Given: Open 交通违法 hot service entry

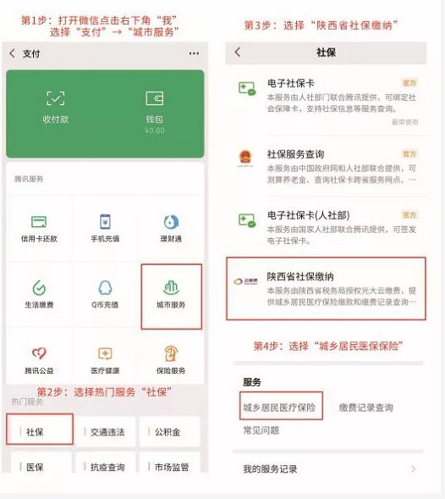Looking at the screenshot, I should pyautogui.click(x=106, y=432).
